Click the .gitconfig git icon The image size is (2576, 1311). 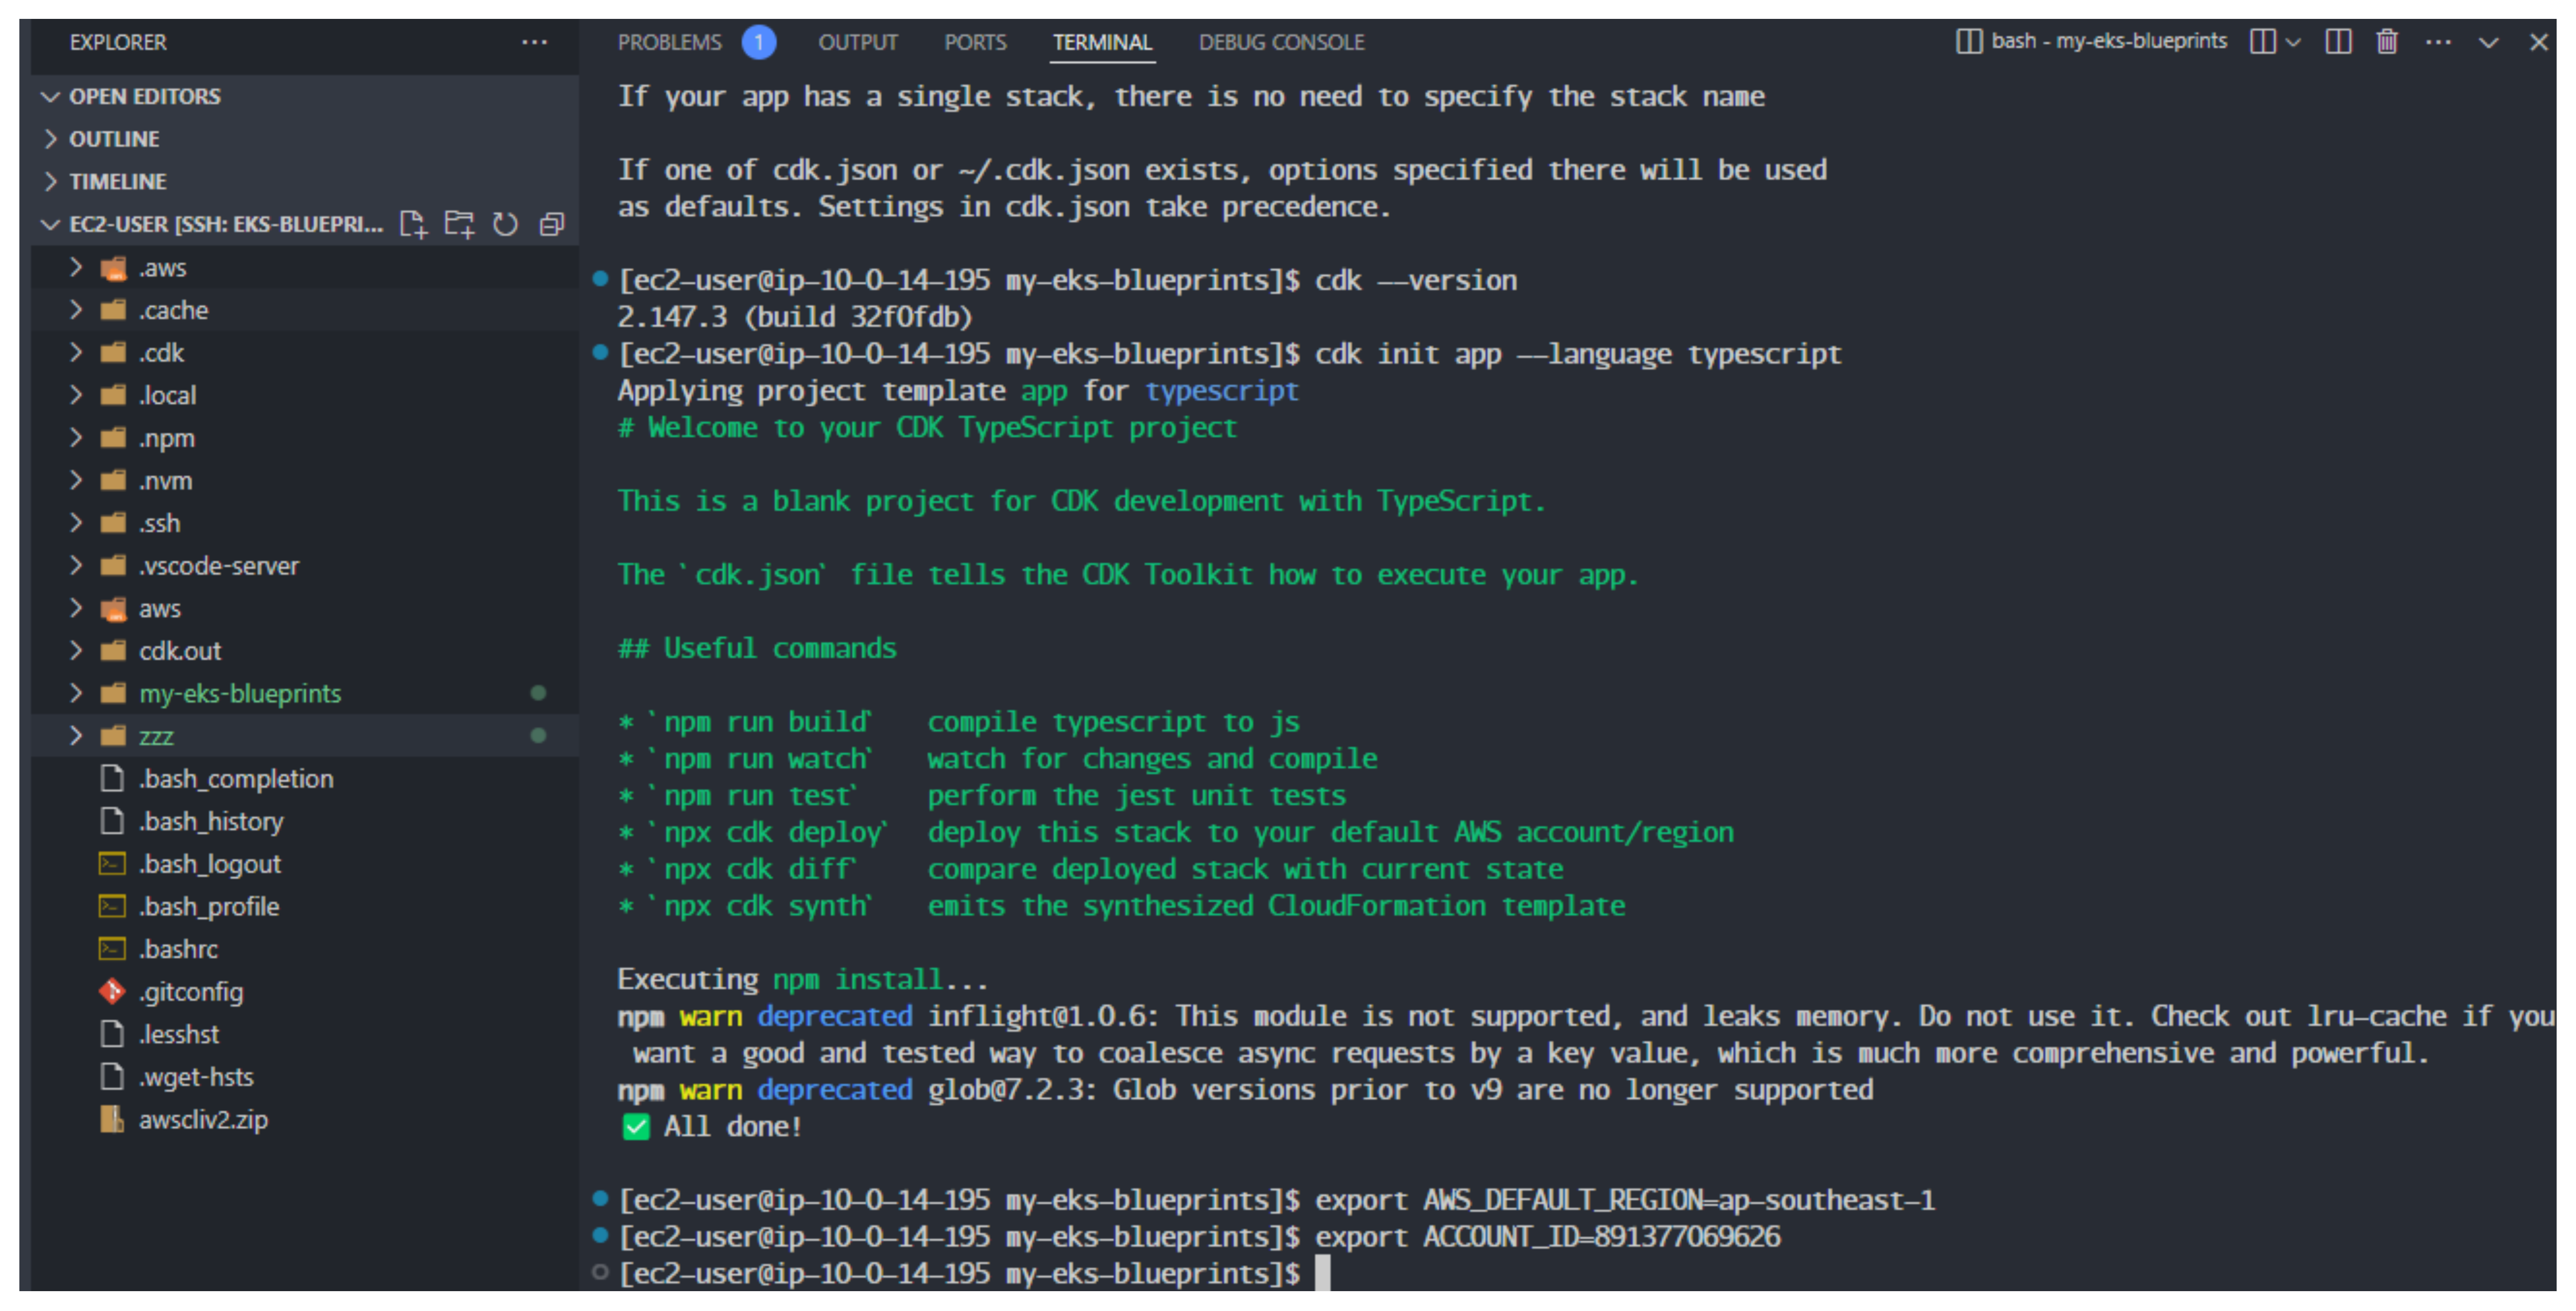click(112, 991)
